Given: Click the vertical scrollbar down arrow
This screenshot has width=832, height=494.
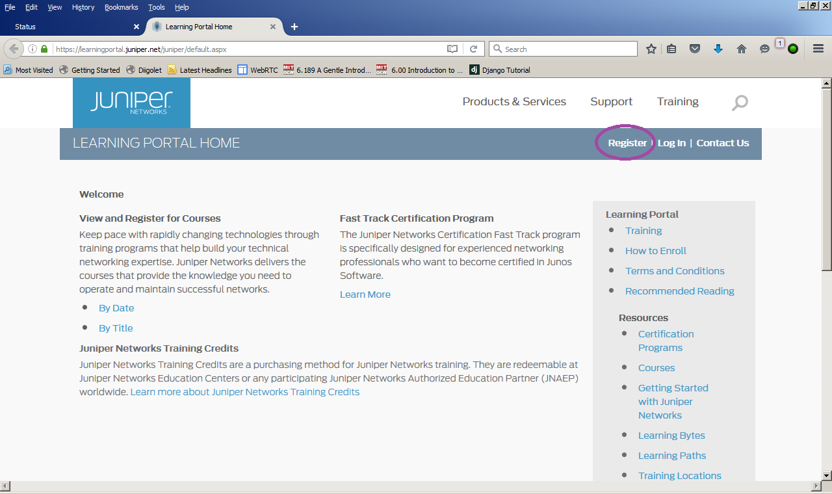Looking at the screenshot, I should [x=826, y=475].
